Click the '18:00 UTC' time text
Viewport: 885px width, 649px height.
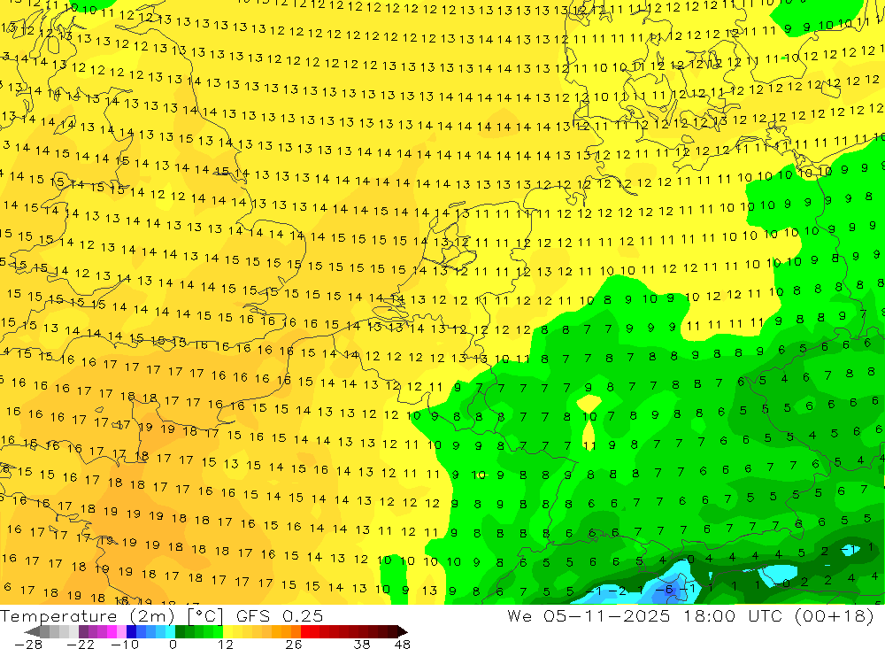[735, 615]
